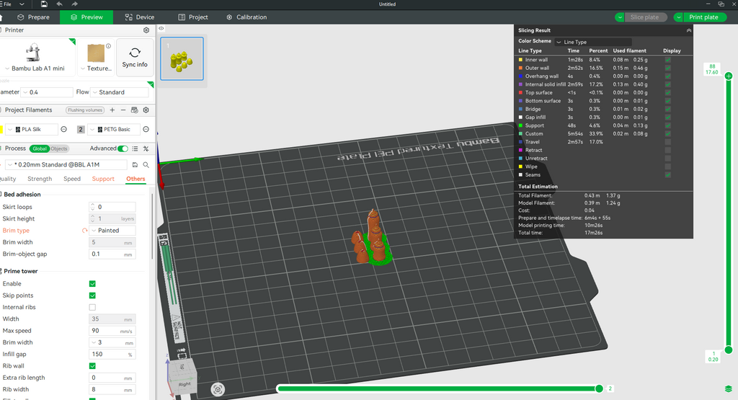This screenshot has height=400, width=738.
Task: Toggle the Advanced mode switch
Action: coord(123,148)
